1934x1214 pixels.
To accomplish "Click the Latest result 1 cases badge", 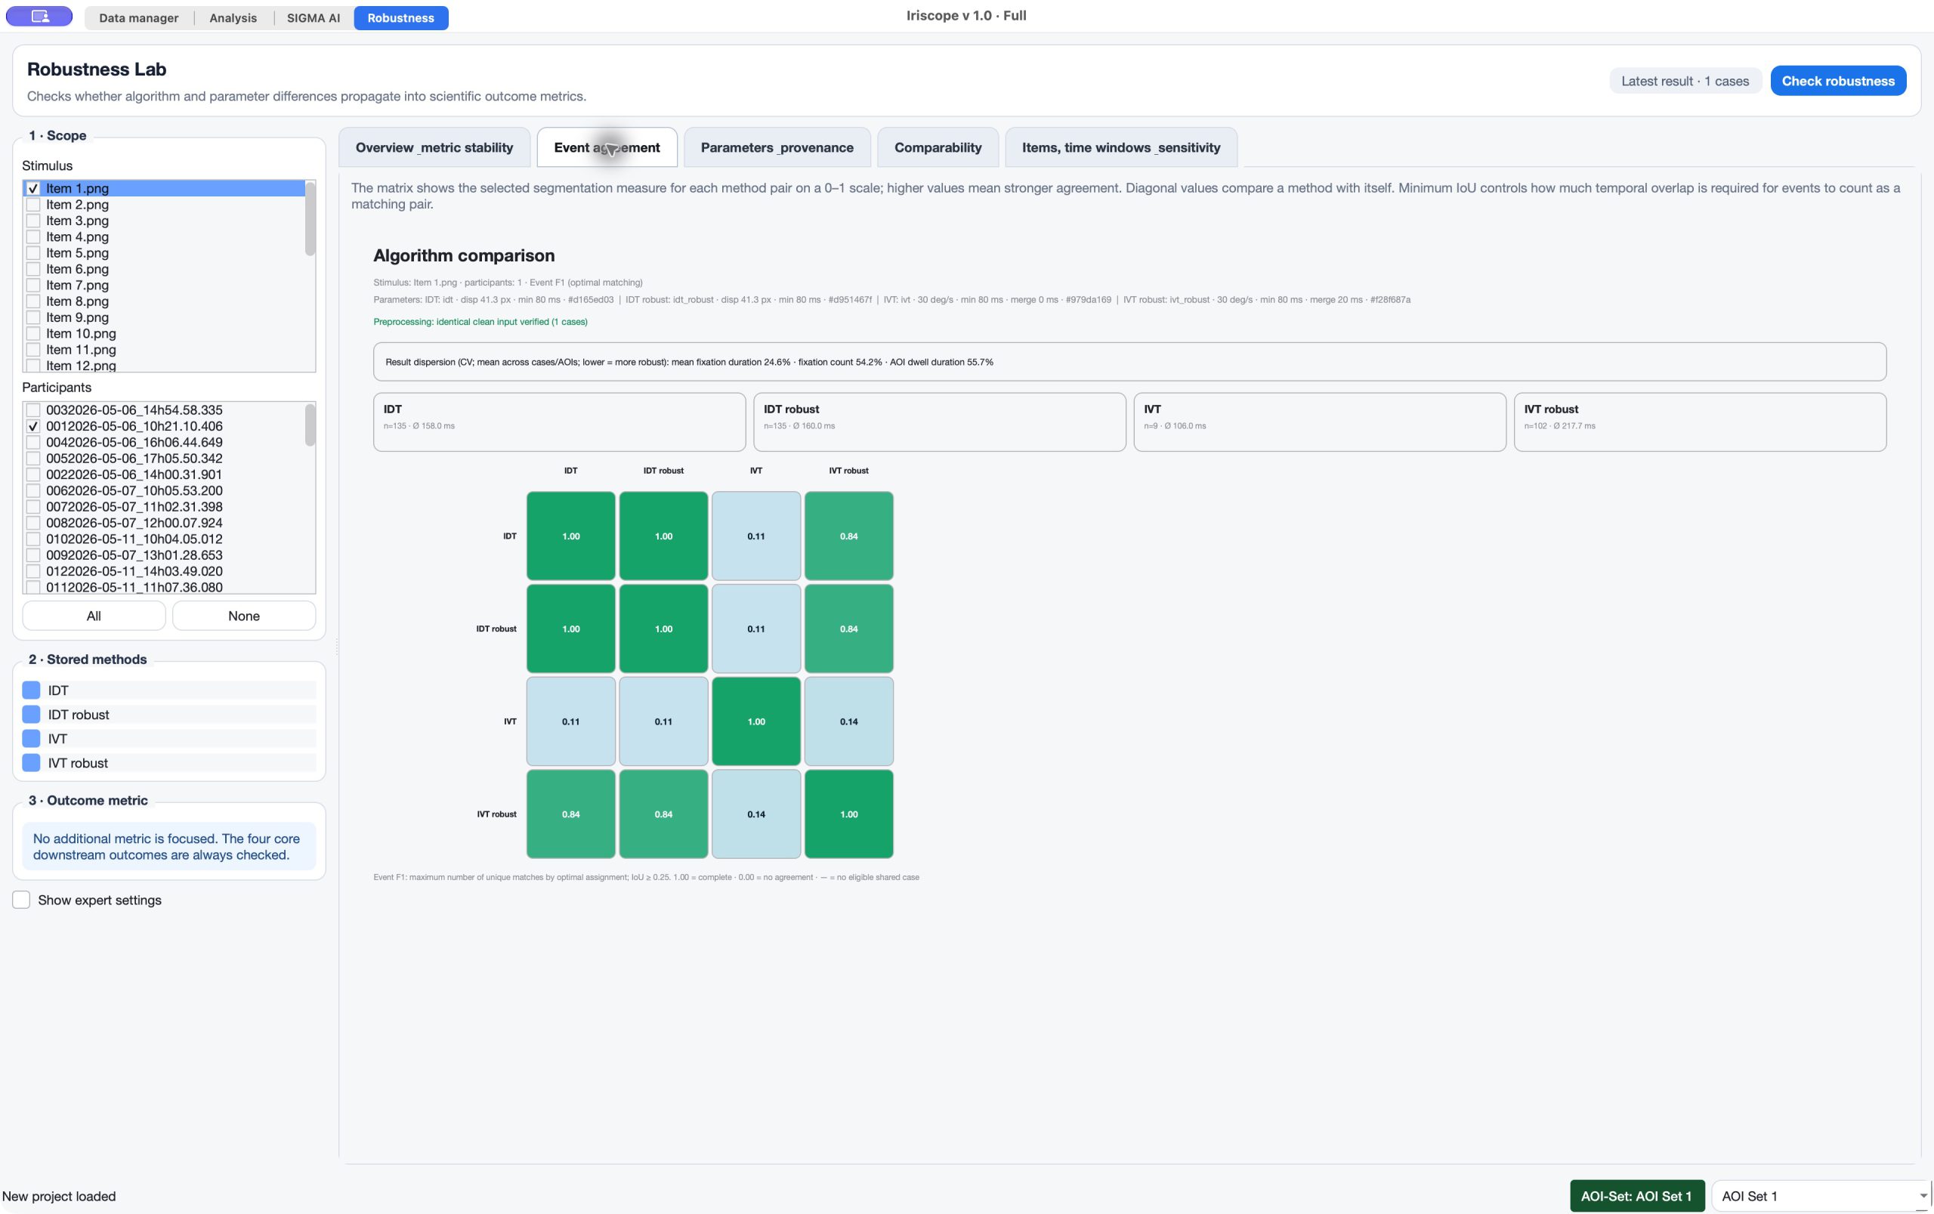I will pyautogui.click(x=1685, y=81).
